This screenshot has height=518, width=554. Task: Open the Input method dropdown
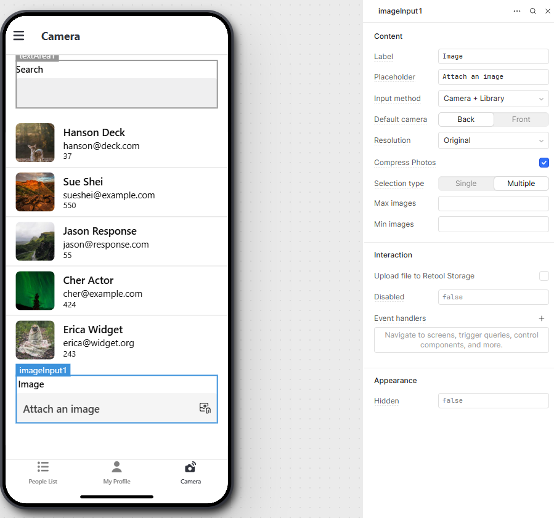pyautogui.click(x=493, y=99)
